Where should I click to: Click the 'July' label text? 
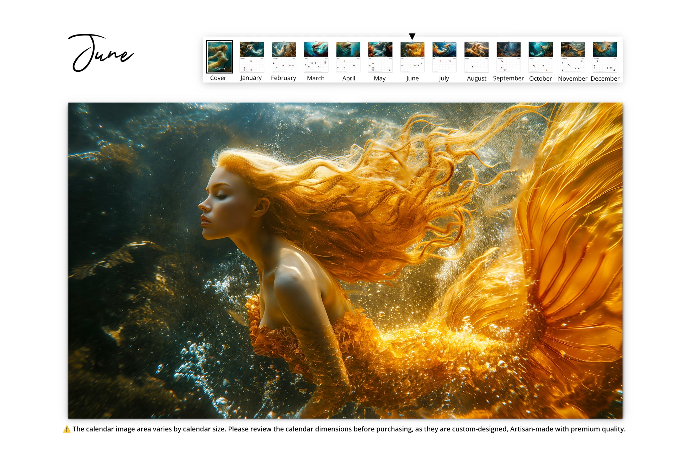tap(444, 78)
